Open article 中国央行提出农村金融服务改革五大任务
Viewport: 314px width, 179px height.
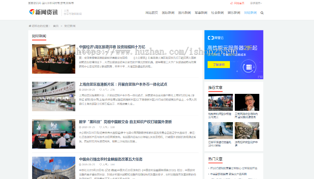coord(111,159)
